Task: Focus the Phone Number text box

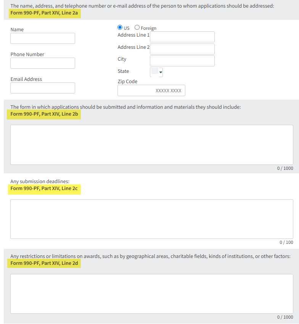Action: click(43, 63)
